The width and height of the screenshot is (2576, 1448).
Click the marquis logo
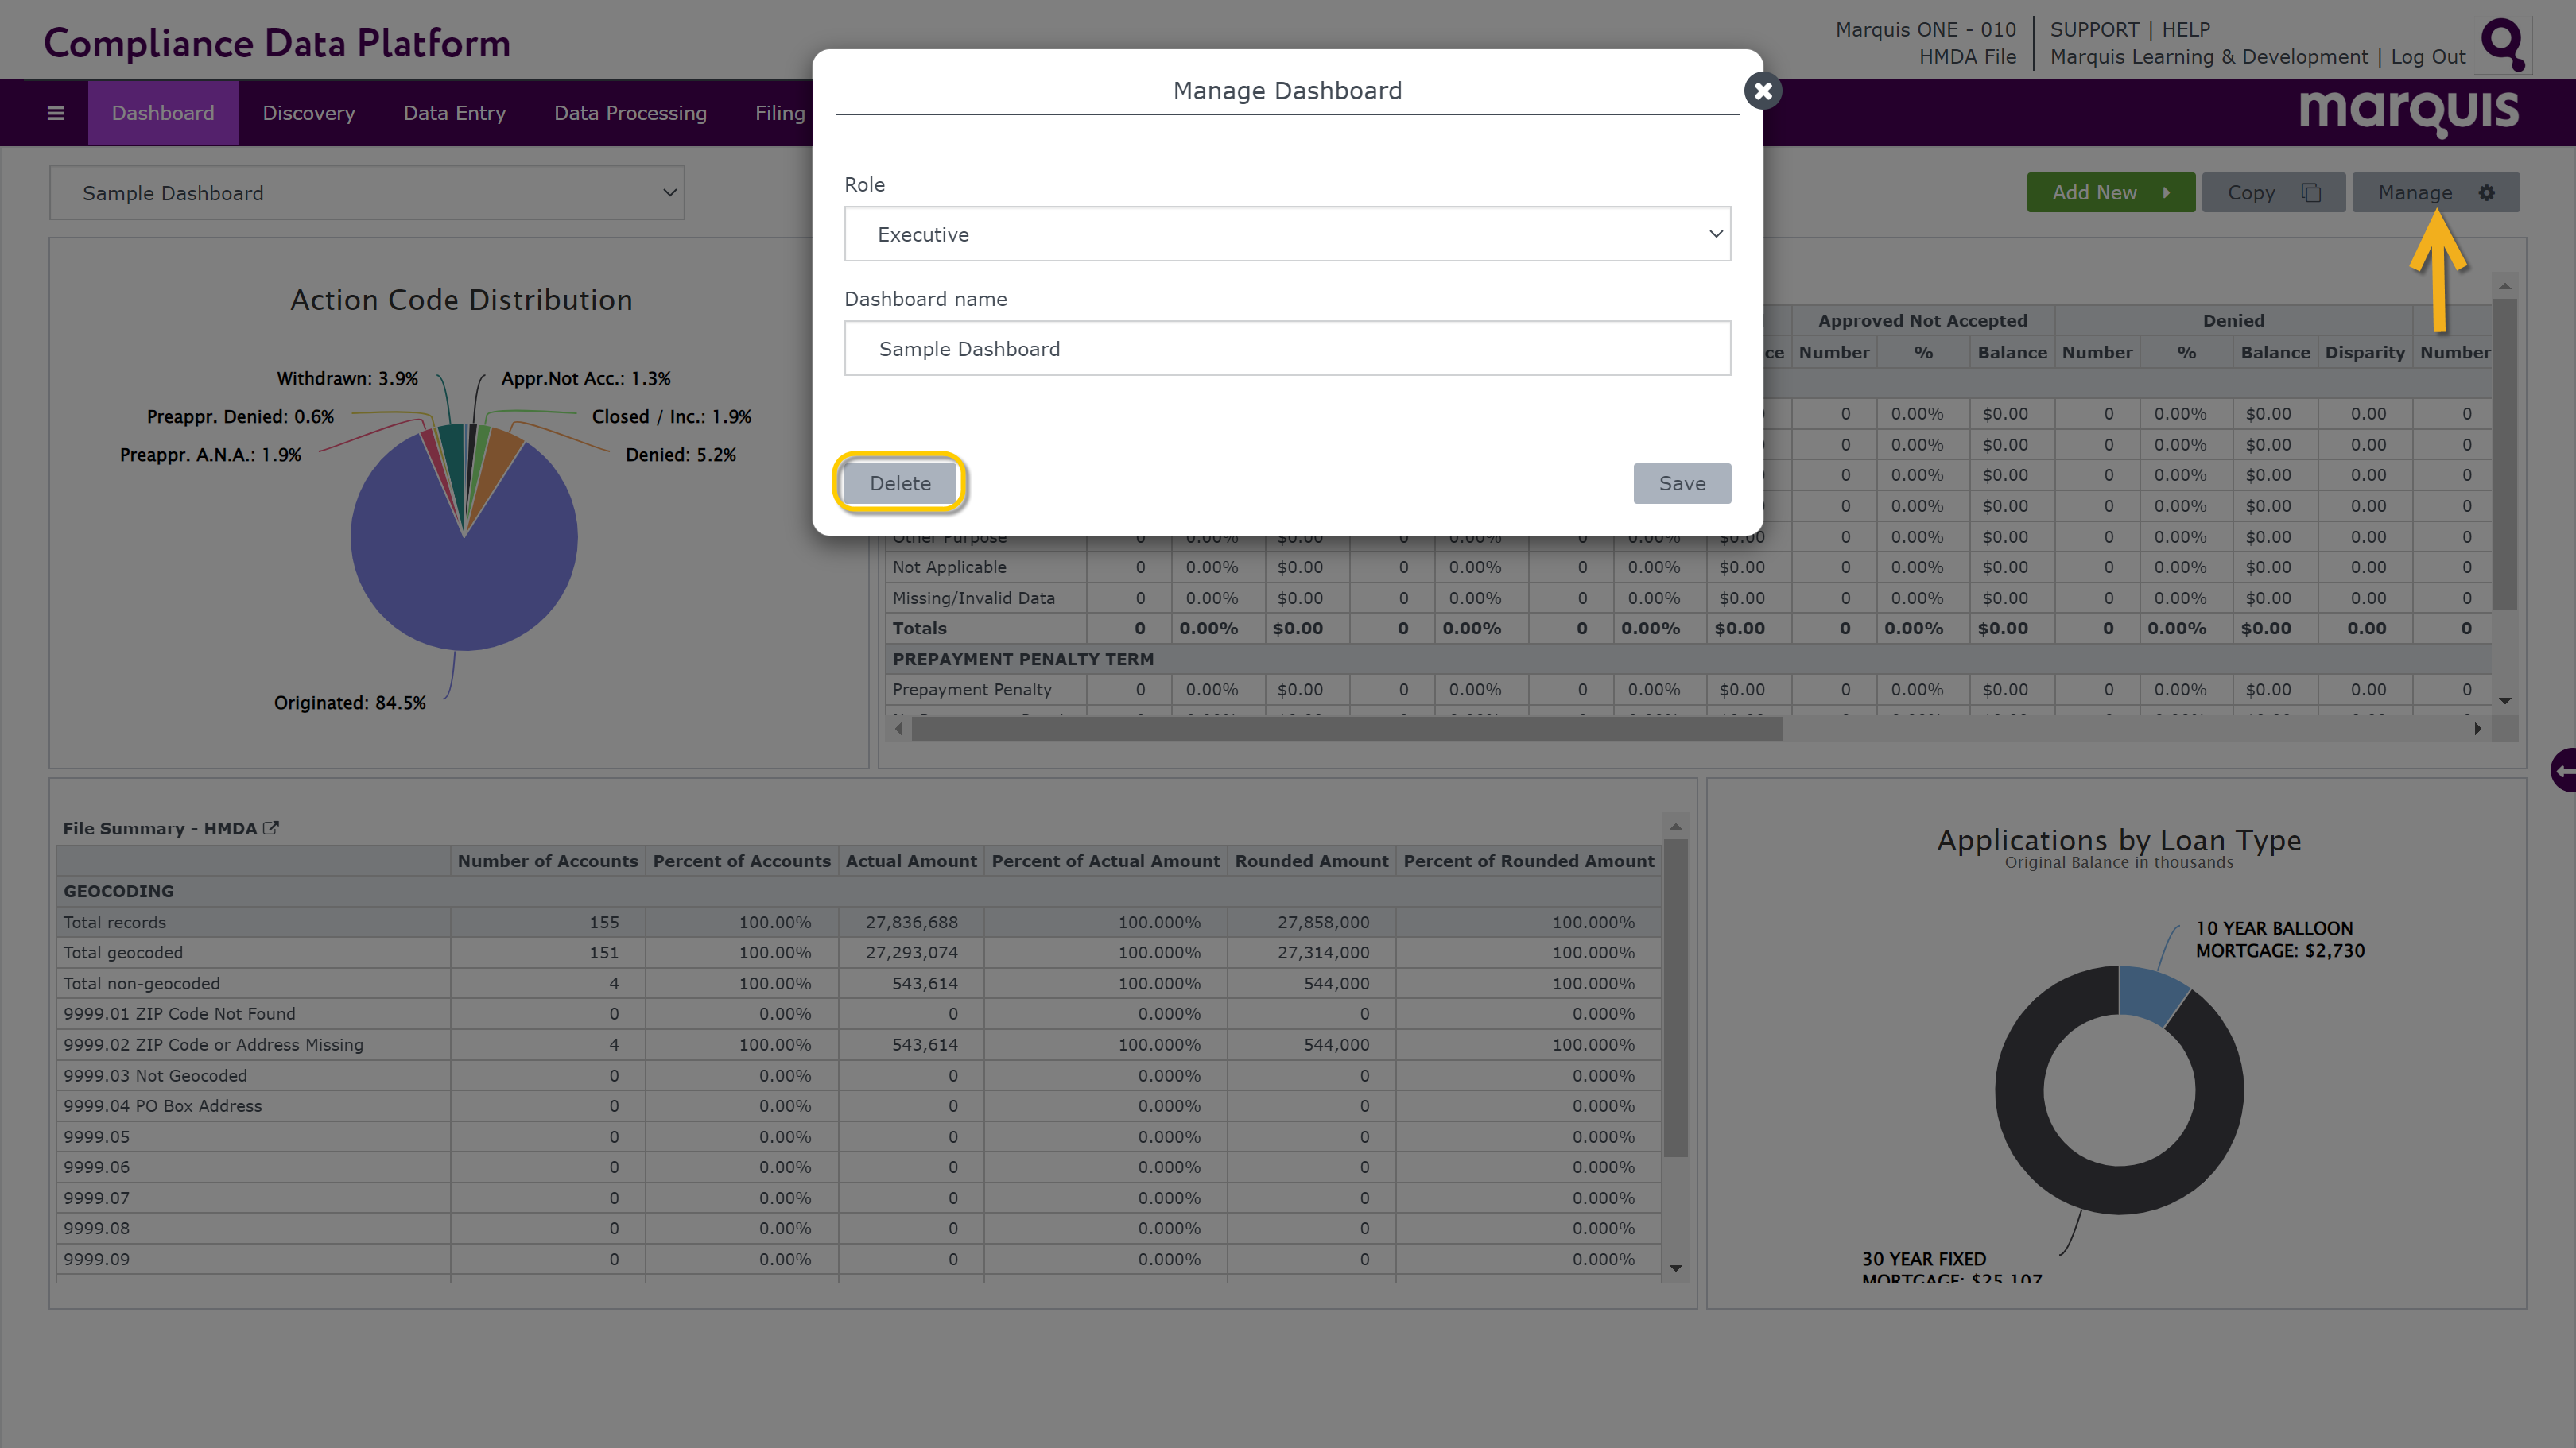point(2409,112)
